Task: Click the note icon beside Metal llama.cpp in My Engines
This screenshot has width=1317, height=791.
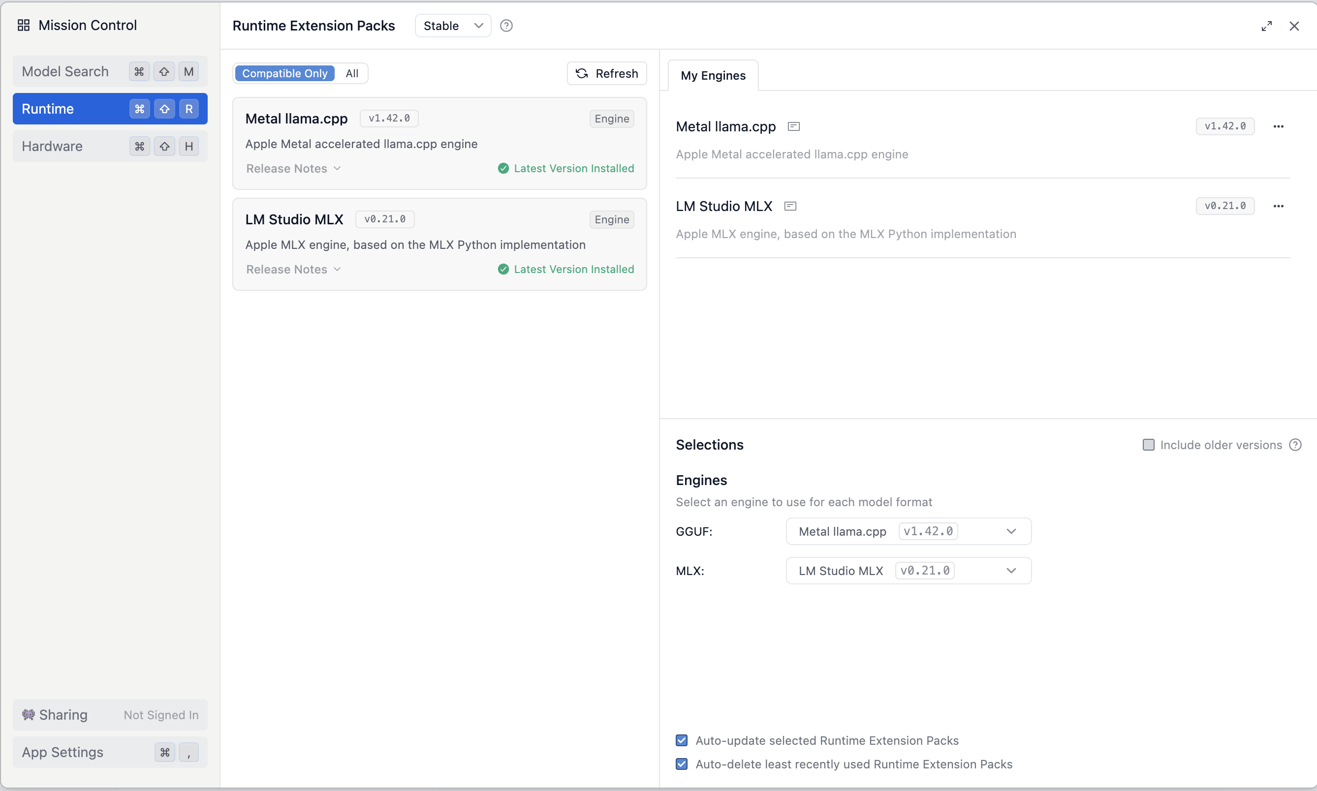Action: coord(793,126)
